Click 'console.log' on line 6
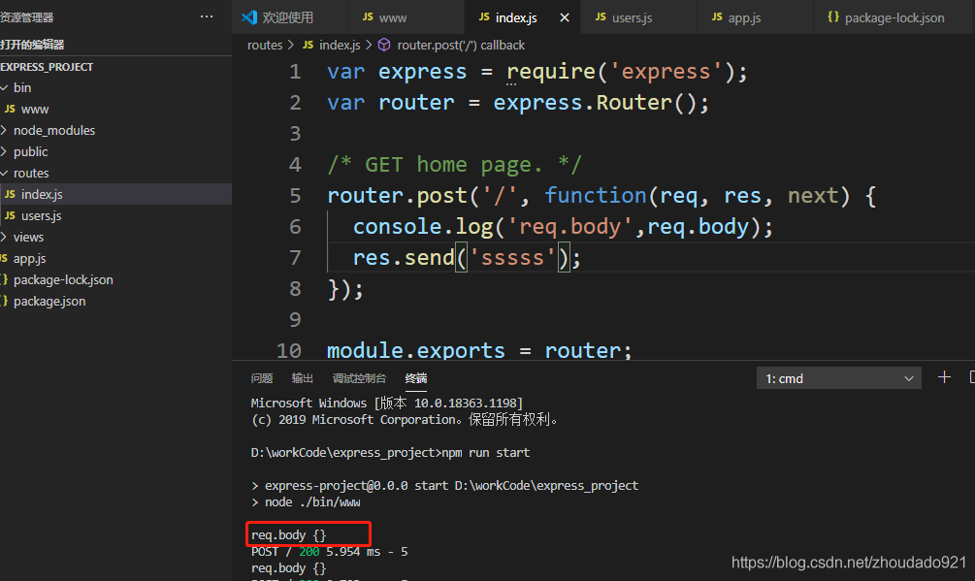975x581 pixels. [x=423, y=227]
